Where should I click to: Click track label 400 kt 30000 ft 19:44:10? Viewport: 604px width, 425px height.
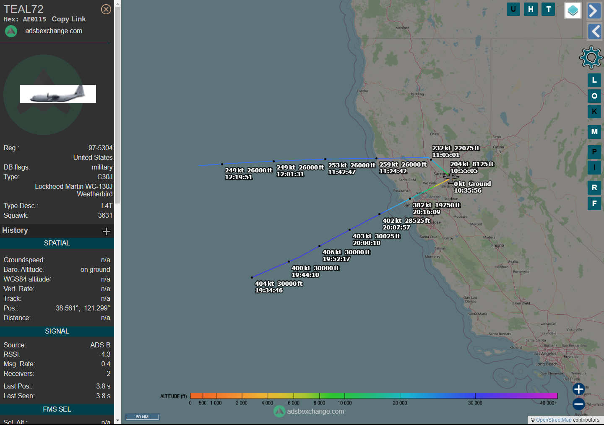pyautogui.click(x=315, y=271)
